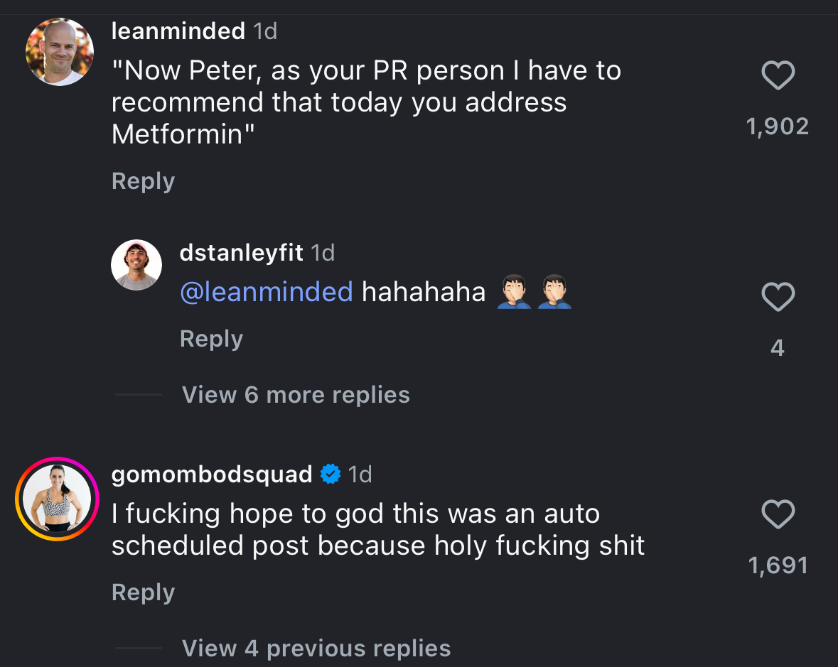The image size is (838, 667).
Task: Expand 'View 6 more replies'
Action: [x=296, y=395]
